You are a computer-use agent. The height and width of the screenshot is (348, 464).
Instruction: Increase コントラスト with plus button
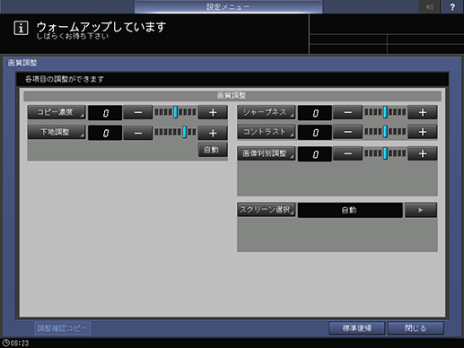(423, 132)
